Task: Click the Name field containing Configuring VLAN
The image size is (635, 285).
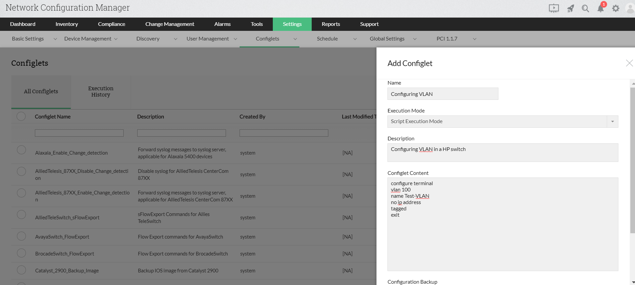Action: pyautogui.click(x=443, y=94)
